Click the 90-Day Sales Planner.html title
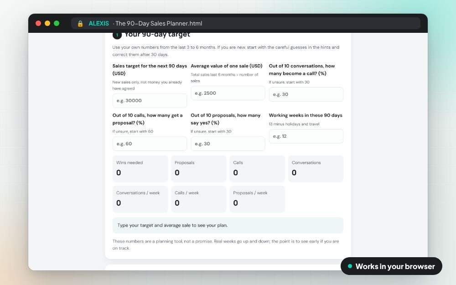The image size is (456, 285). click(159, 24)
